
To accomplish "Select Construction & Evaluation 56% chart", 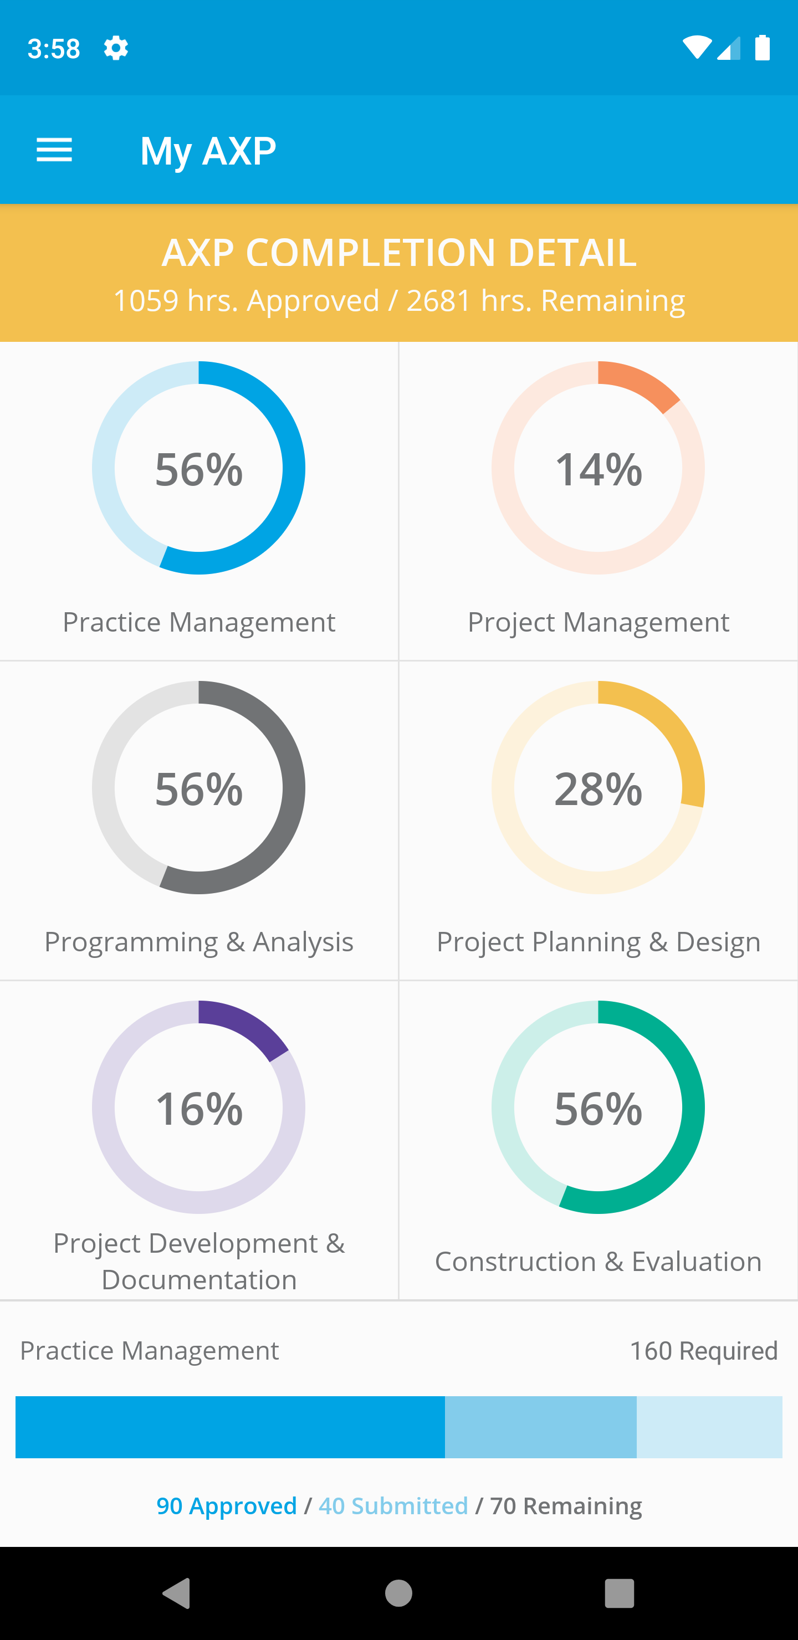I will [x=598, y=1107].
